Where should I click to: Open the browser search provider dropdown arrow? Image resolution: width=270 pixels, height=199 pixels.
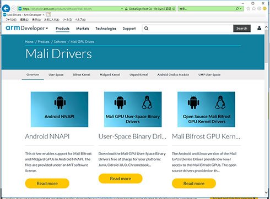(x=241, y=9)
